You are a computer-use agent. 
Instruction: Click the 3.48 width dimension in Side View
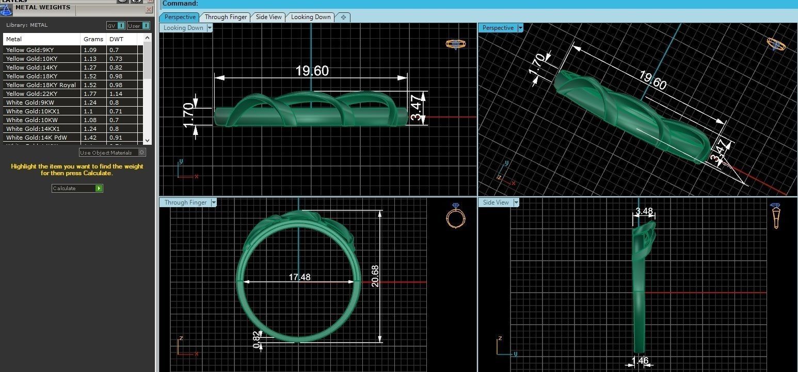[x=644, y=211]
